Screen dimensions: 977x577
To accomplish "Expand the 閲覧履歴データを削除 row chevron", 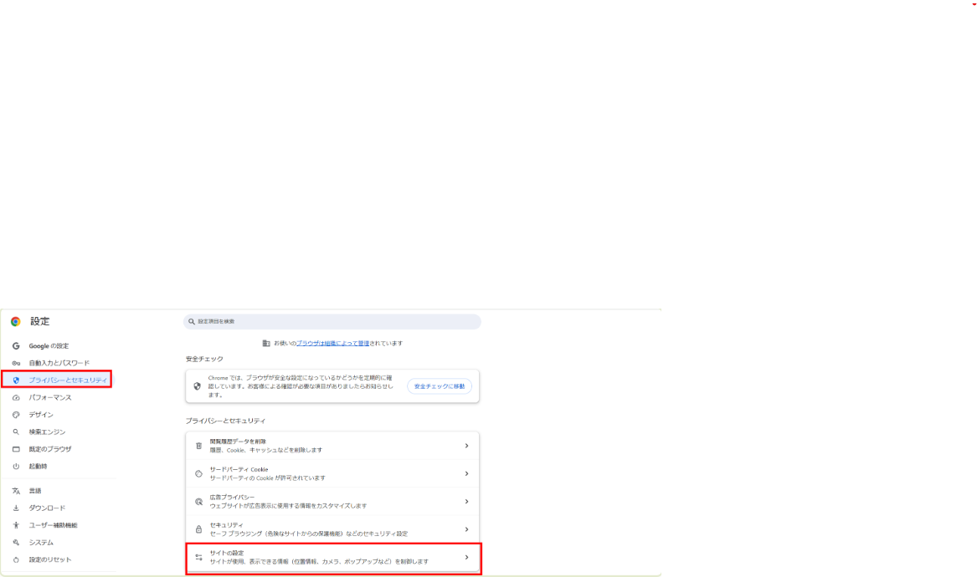I will click(467, 445).
